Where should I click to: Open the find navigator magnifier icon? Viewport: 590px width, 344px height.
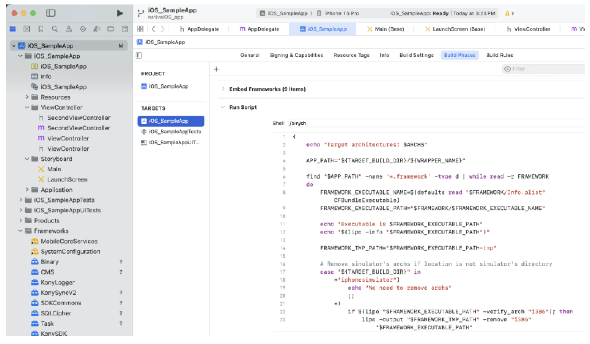coord(55,29)
